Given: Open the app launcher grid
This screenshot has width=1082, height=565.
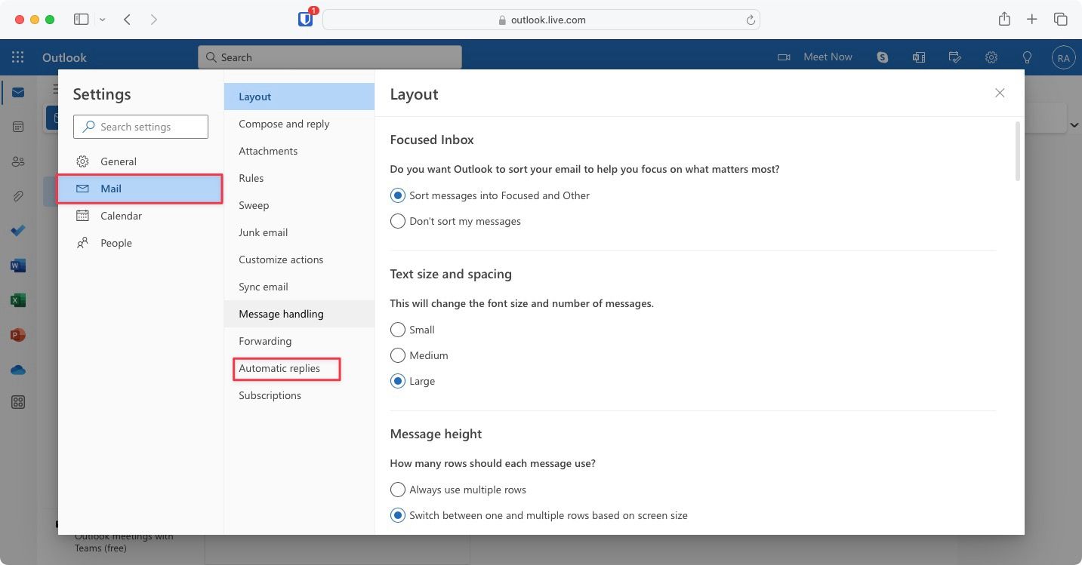Looking at the screenshot, I should click(x=17, y=57).
